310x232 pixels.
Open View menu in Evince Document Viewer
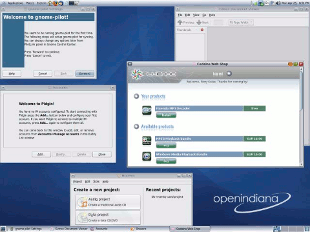[x=196, y=15]
